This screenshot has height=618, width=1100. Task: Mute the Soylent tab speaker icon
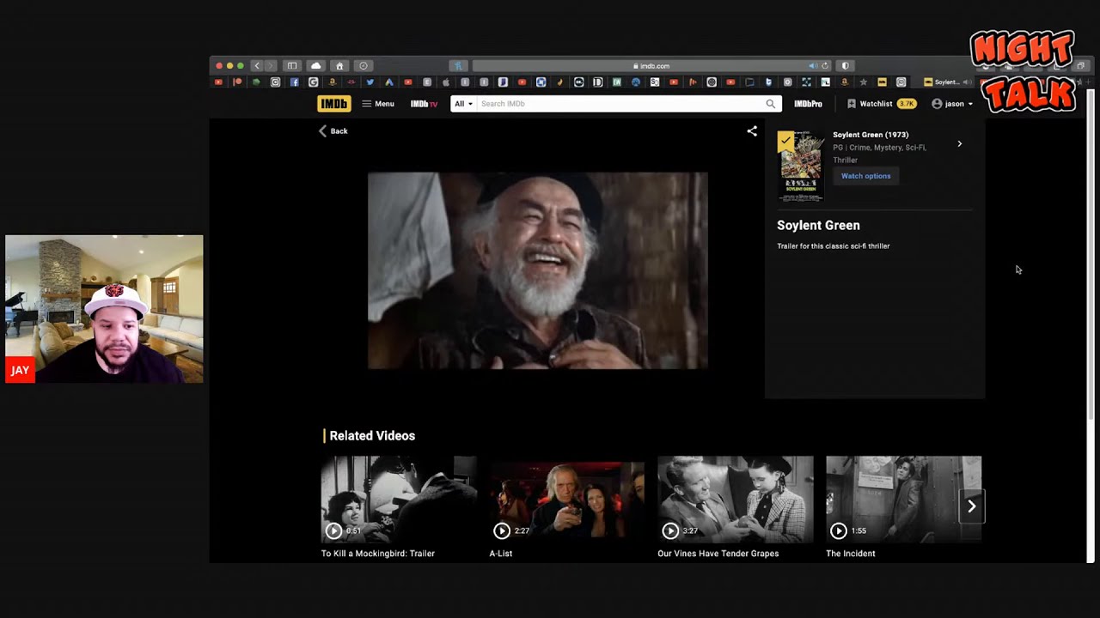pos(967,82)
